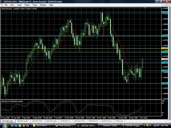Click the 1.50510 price axis value
This screenshot has width=171, height=128.
[165, 19]
